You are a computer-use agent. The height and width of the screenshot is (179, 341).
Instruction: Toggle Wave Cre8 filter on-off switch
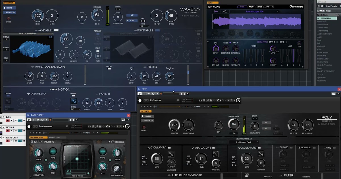(109, 69)
